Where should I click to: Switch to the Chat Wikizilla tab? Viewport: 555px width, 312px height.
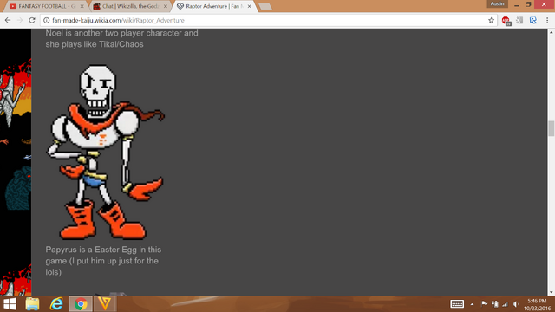point(129,6)
